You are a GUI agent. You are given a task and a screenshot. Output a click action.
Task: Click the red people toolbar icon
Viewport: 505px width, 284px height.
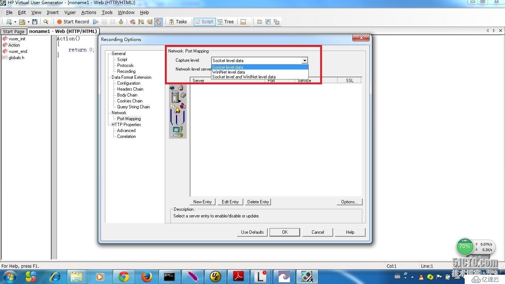click(x=133, y=22)
